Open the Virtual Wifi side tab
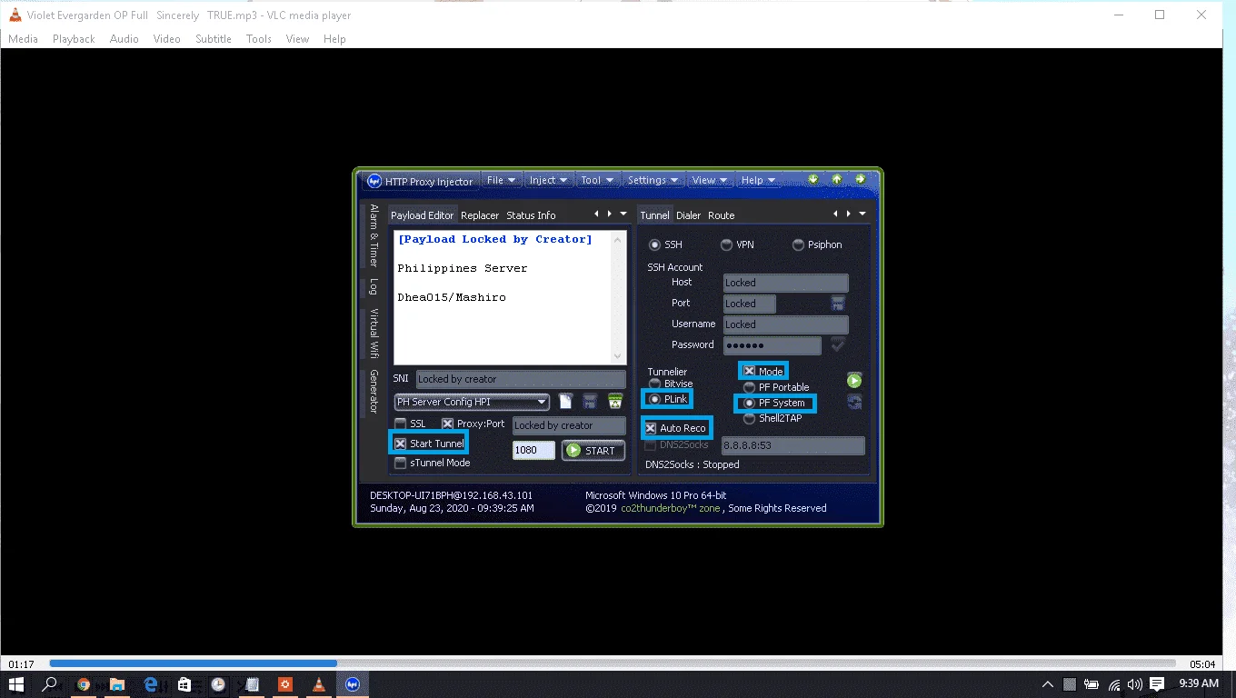 click(373, 333)
